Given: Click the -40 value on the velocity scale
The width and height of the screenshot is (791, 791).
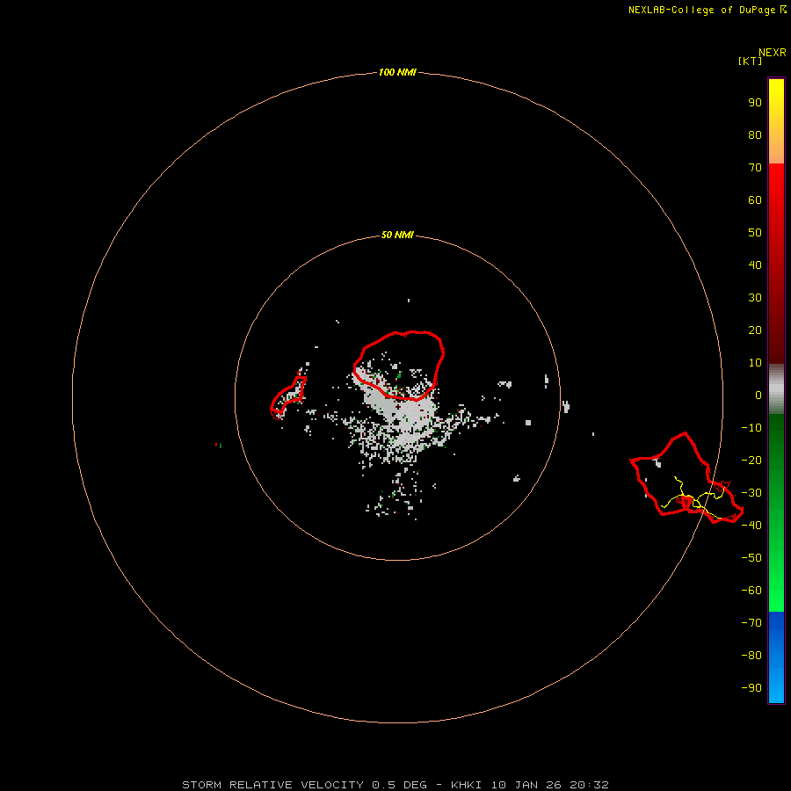Looking at the screenshot, I should [751, 526].
